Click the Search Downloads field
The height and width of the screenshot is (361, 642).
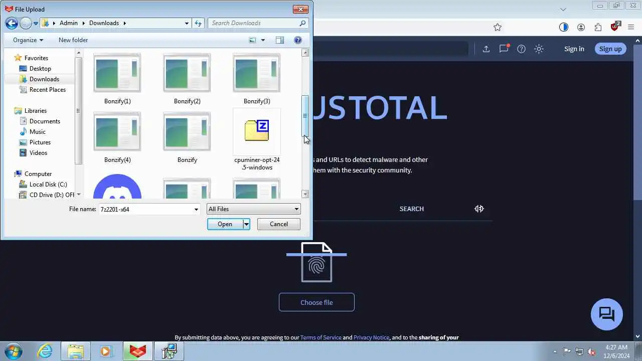click(253, 23)
